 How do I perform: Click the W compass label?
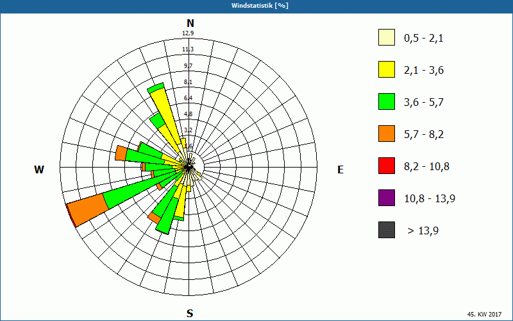(x=39, y=169)
